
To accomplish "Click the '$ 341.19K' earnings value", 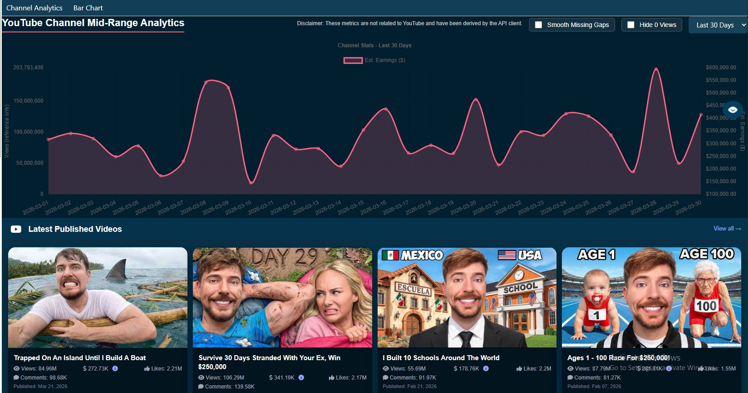I will click(x=282, y=378).
